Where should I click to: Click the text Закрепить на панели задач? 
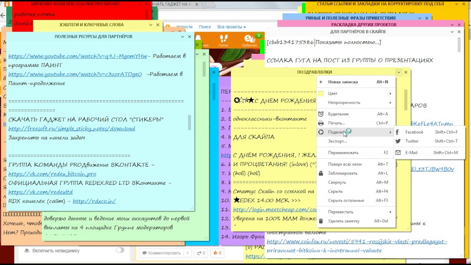click(47, 138)
